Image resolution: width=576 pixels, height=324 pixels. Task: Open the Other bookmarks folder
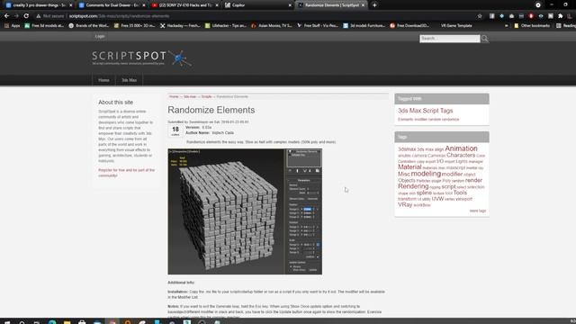[532, 26]
